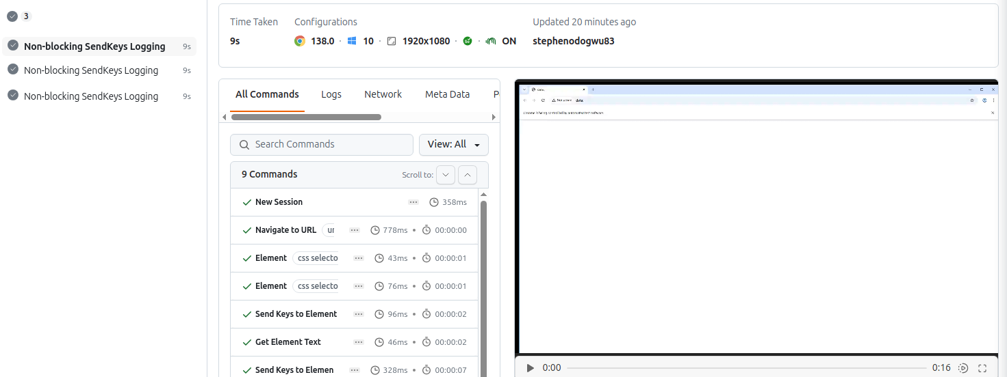The image size is (1007, 377).
Task: Click the tunnel icon next to ON
Action: click(490, 41)
